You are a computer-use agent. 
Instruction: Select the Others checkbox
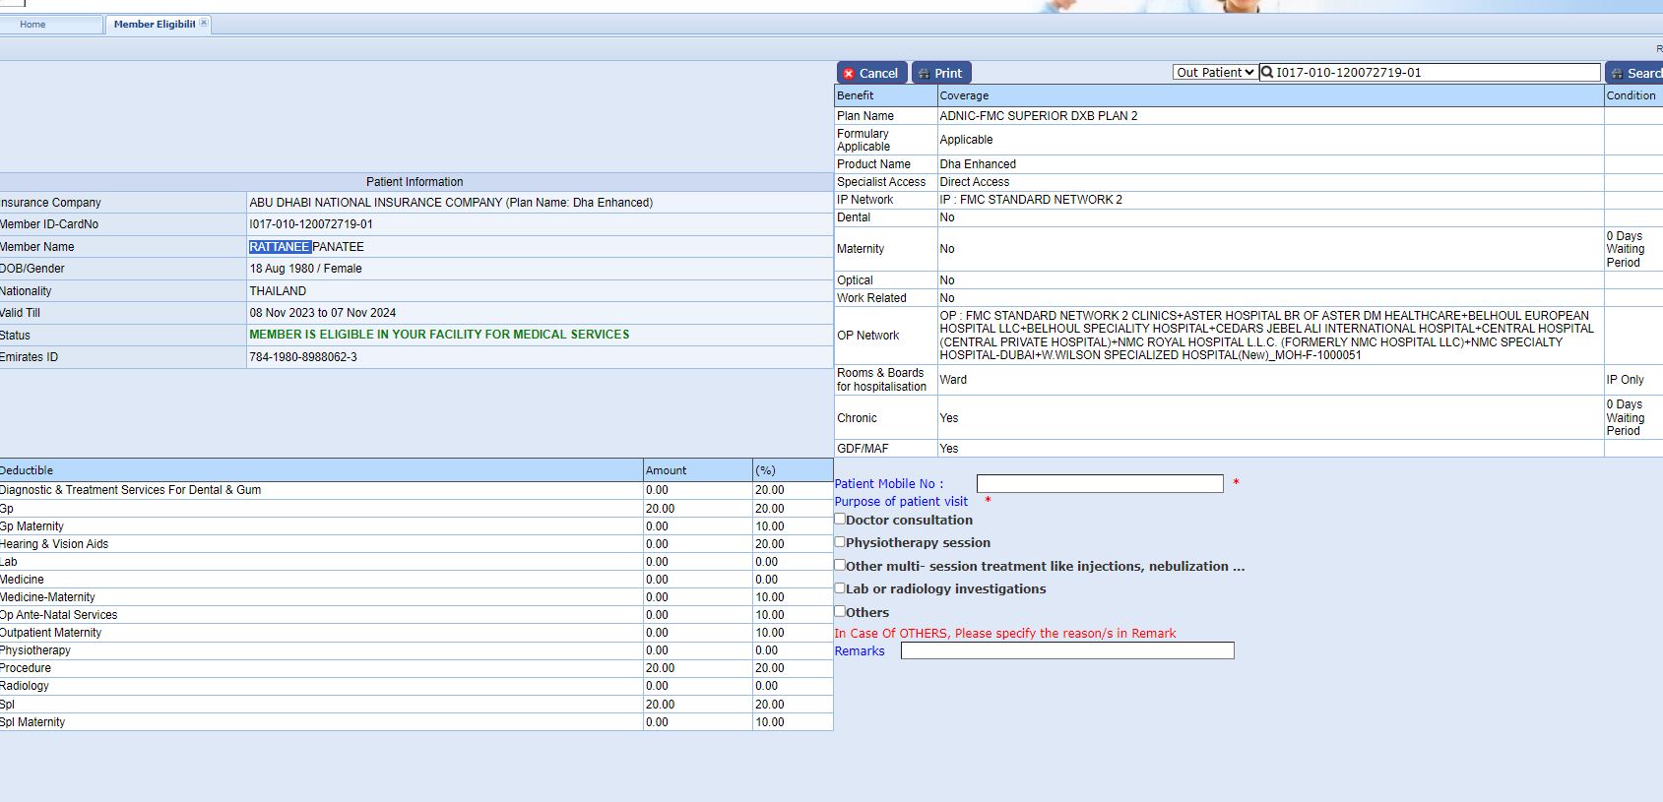840,611
